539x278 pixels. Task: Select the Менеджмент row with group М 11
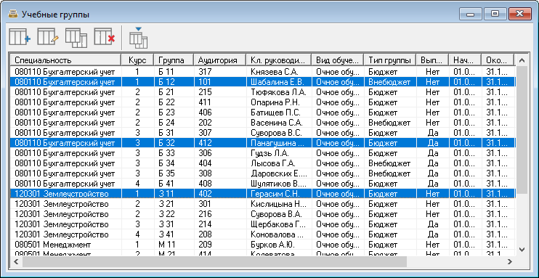click(x=262, y=245)
